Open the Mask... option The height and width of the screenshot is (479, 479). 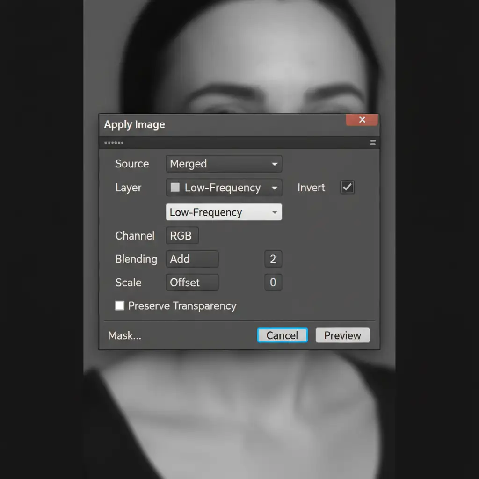pyautogui.click(x=124, y=335)
